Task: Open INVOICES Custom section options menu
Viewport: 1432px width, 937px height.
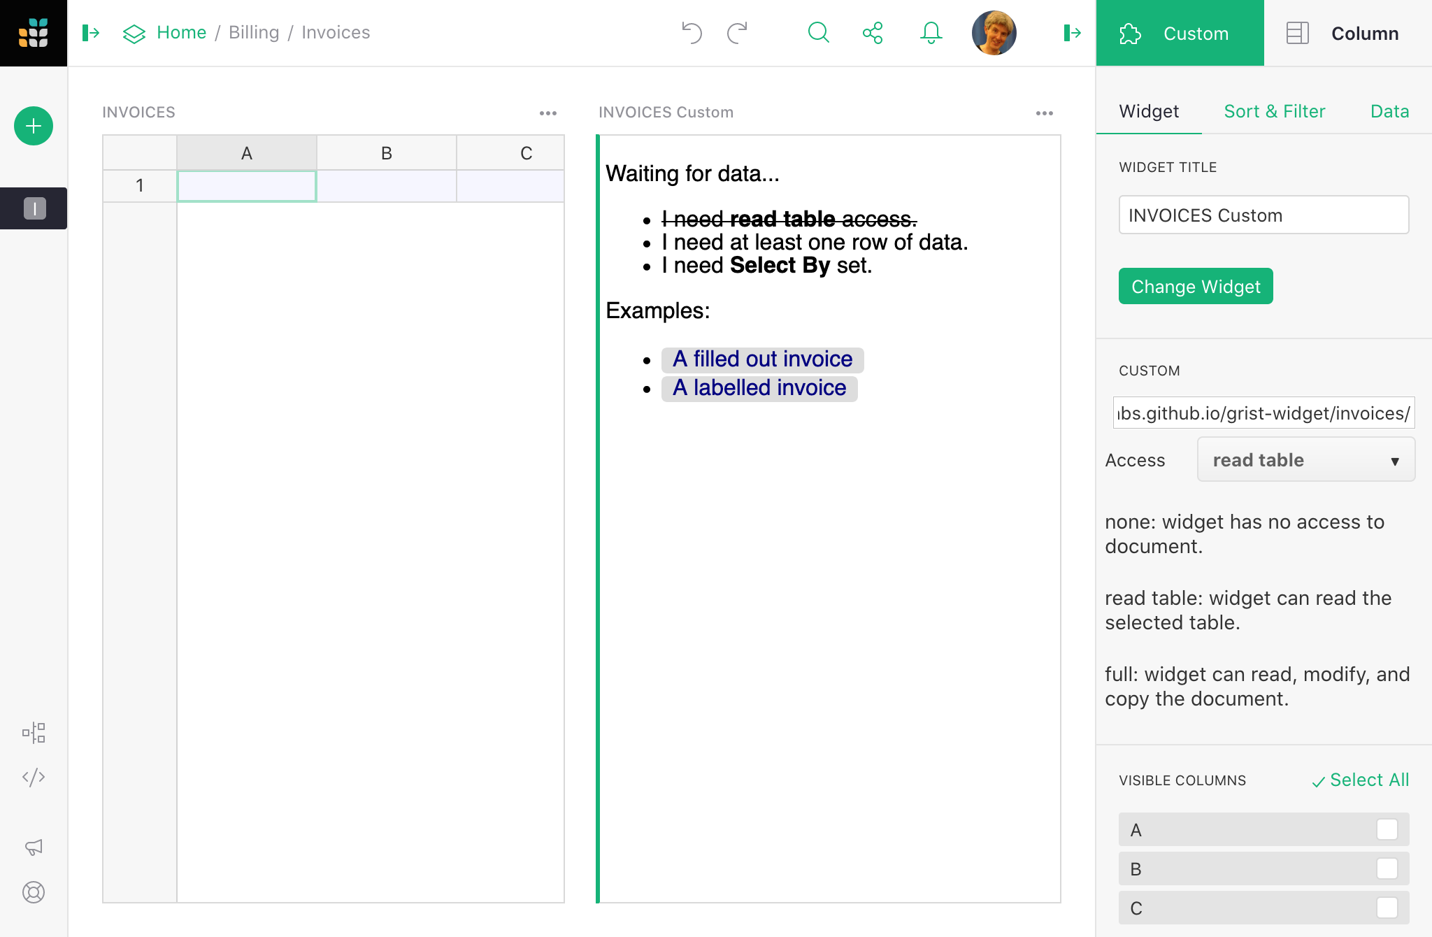Action: coord(1045,113)
